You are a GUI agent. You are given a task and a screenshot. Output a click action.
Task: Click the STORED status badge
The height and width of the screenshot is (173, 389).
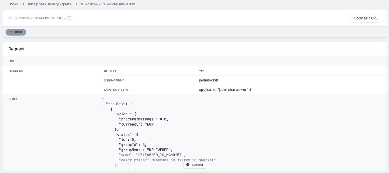coord(16,32)
